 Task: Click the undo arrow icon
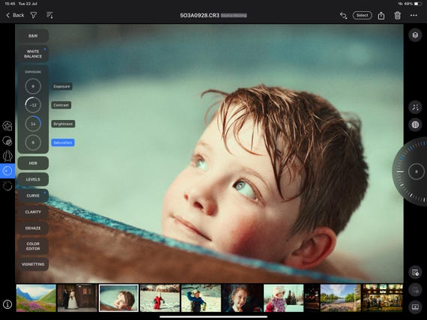point(343,16)
